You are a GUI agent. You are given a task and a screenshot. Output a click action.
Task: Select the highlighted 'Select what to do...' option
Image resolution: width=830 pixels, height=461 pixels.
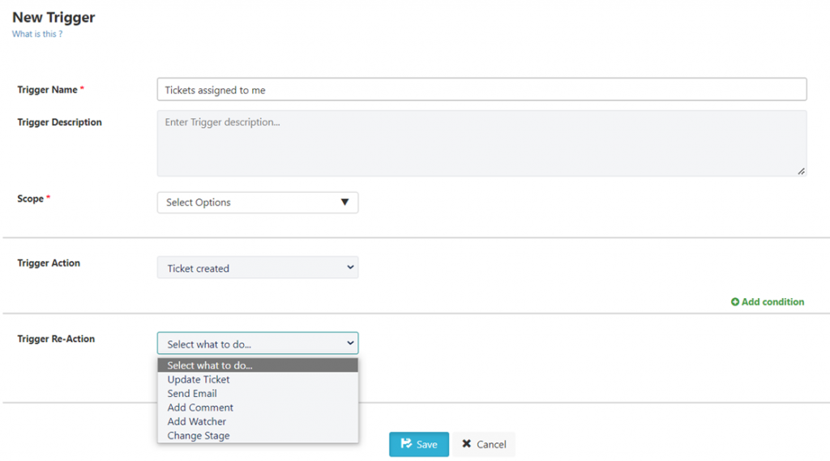[x=258, y=365]
